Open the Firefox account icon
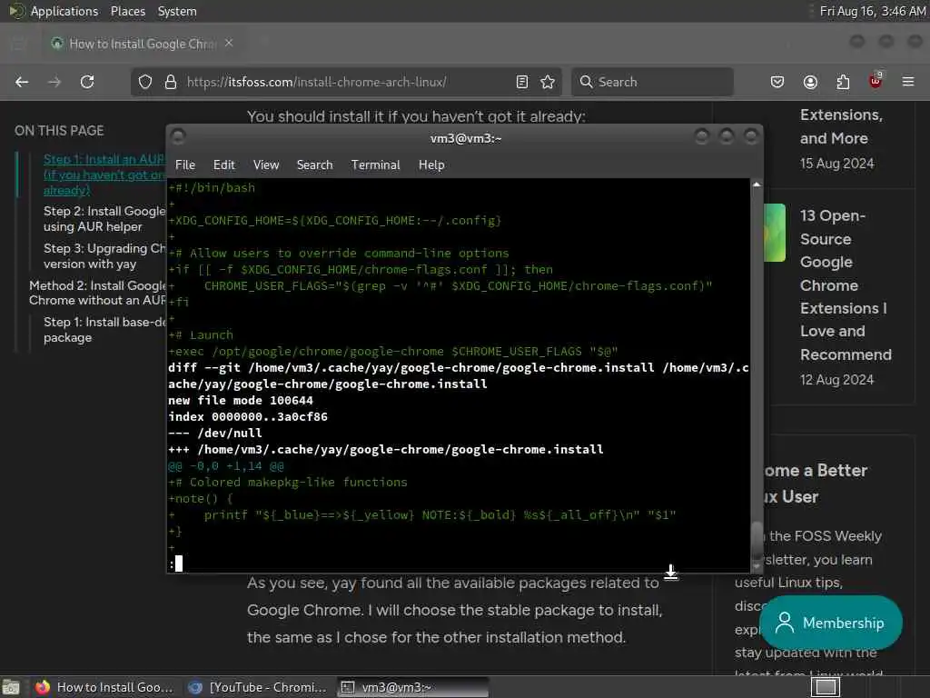The width and height of the screenshot is (930, 698). (810, 82)
